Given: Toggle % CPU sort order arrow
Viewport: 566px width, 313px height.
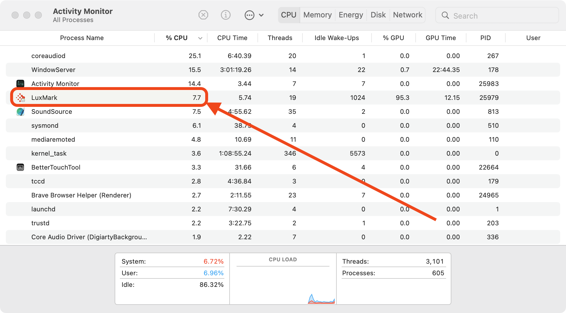Looking at the screenshot, I should coord(200,38).
